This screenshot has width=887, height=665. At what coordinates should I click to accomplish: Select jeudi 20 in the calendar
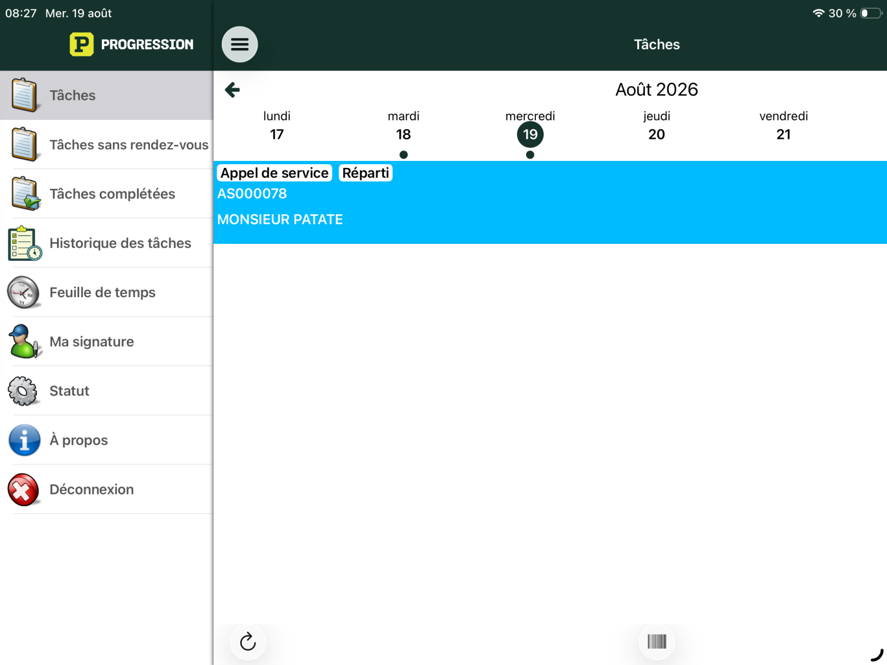coord(656,126)
